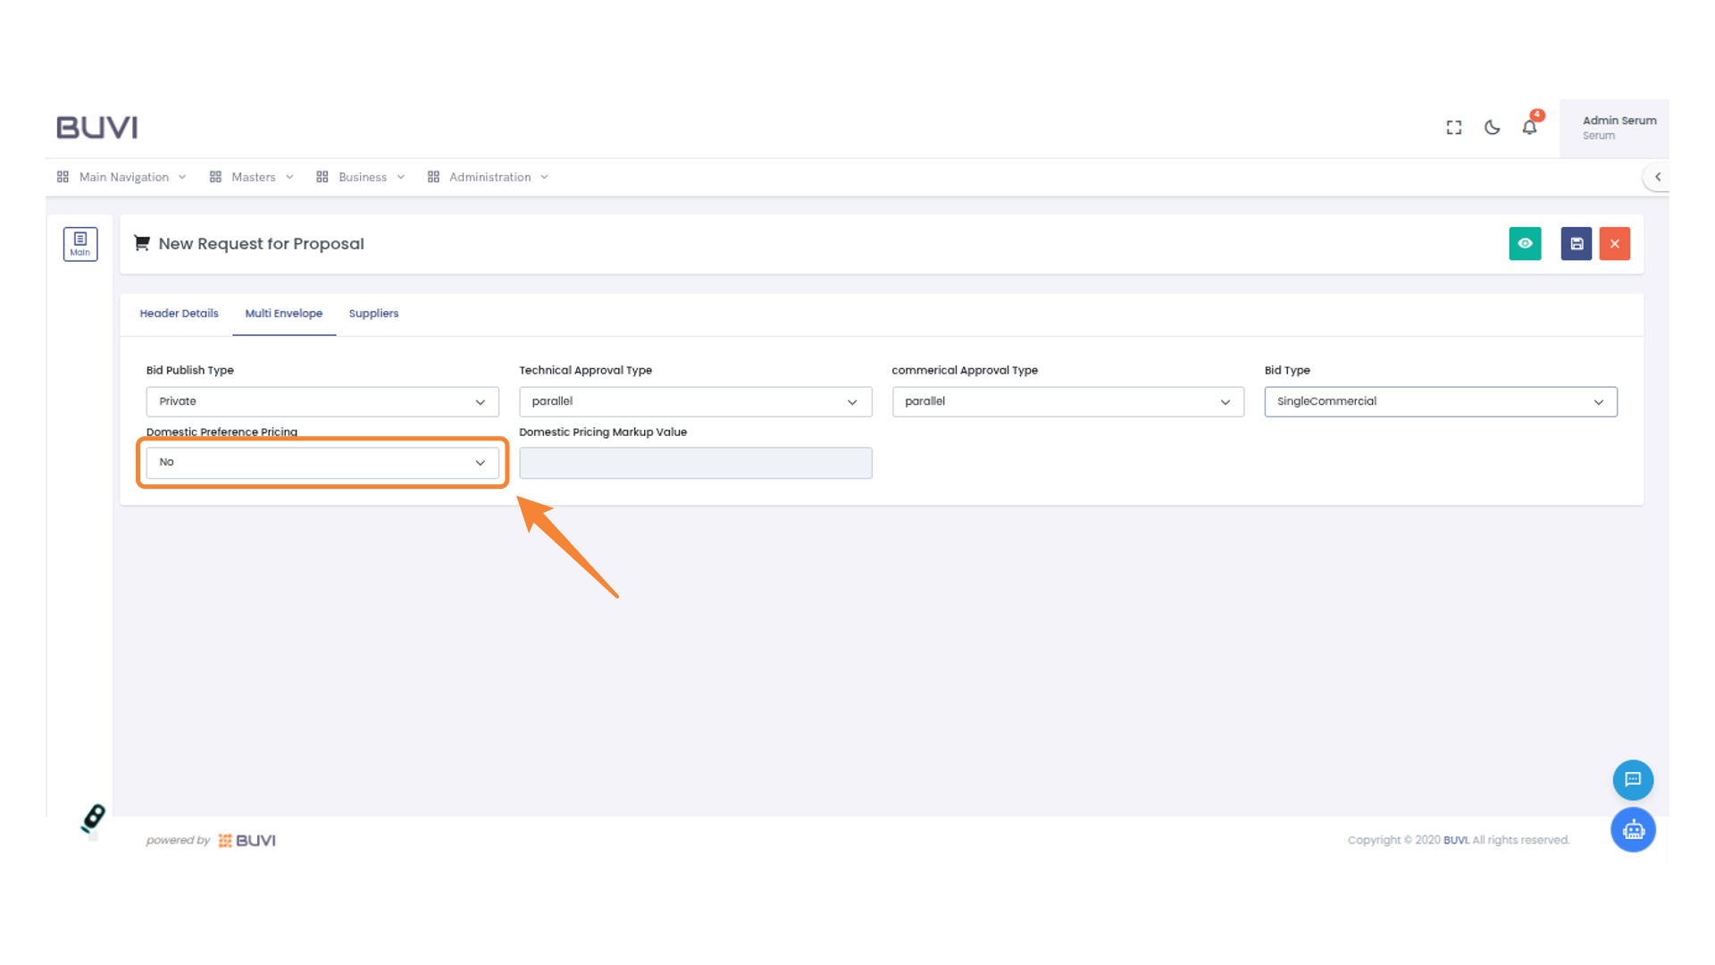Open the Bid Publish Type dropdown

pos(322,402)
